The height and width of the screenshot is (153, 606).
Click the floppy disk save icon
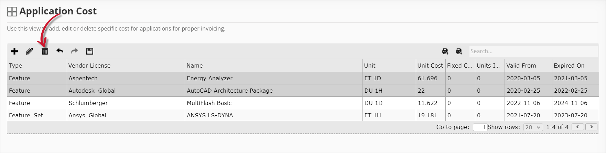click(x=90, y=51)
